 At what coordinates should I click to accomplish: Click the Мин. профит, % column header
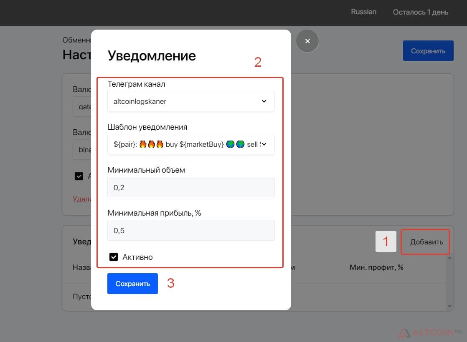[x=376, y=267]
